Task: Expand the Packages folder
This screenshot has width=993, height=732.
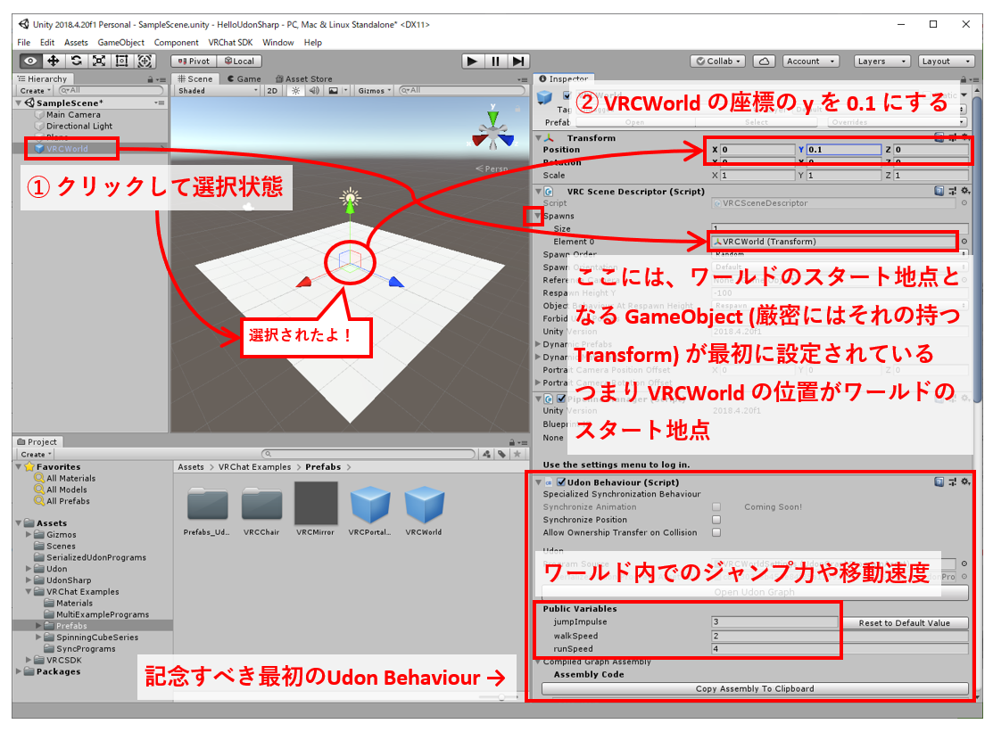Action: [x=19, y=671]
